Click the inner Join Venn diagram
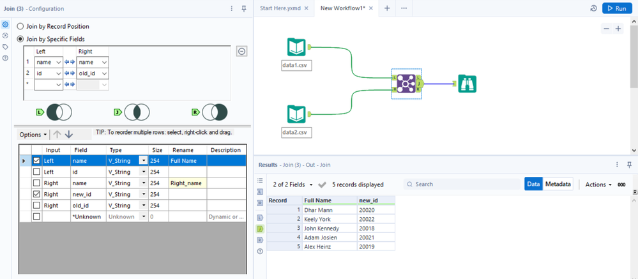Screen dimensions: 638x279 coord(137,112)
